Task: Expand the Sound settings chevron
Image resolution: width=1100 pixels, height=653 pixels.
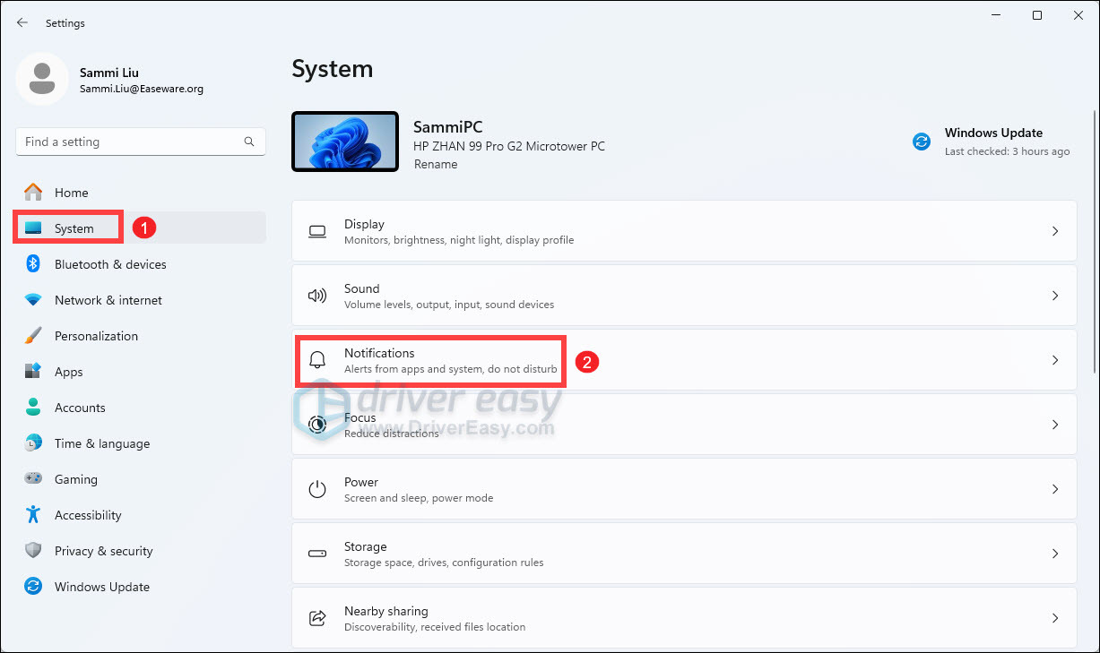Action: click(1055, 295)
